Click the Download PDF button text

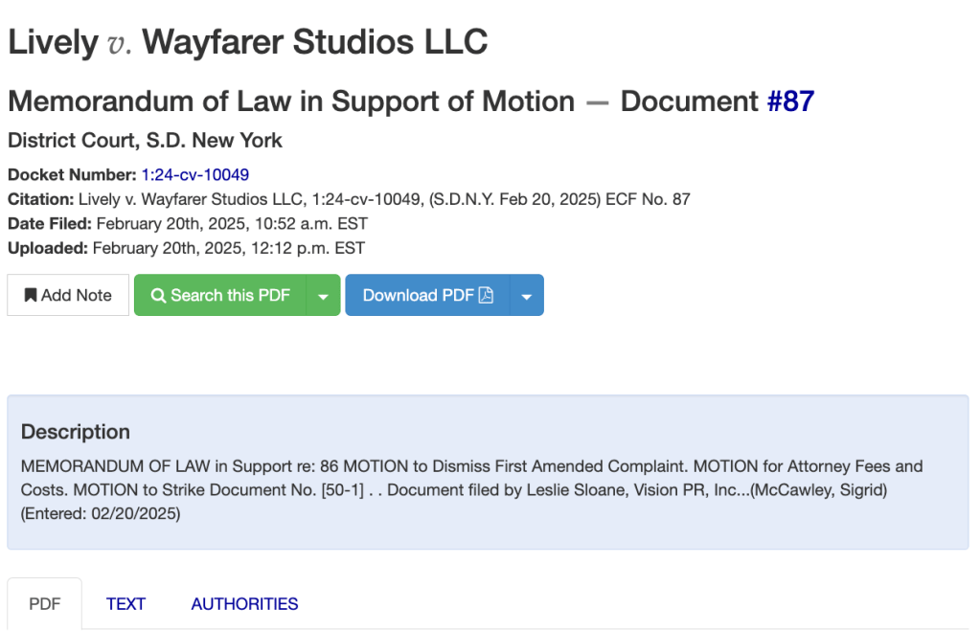pos(418,295)
